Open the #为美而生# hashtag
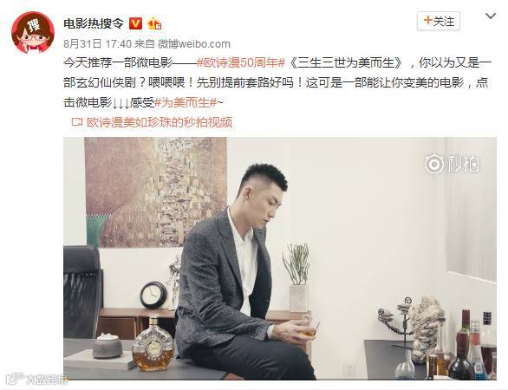This screenshot has height=390, width=508. pos(186,102)
